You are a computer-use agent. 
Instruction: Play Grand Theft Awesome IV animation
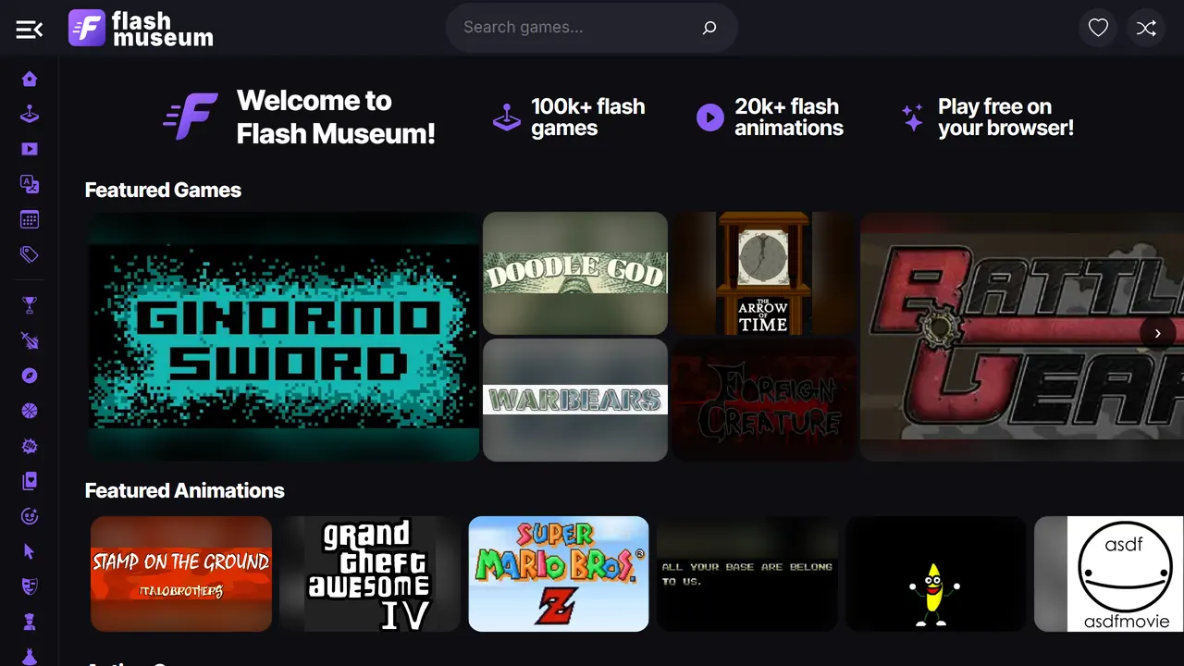click(x=370, y=573)
